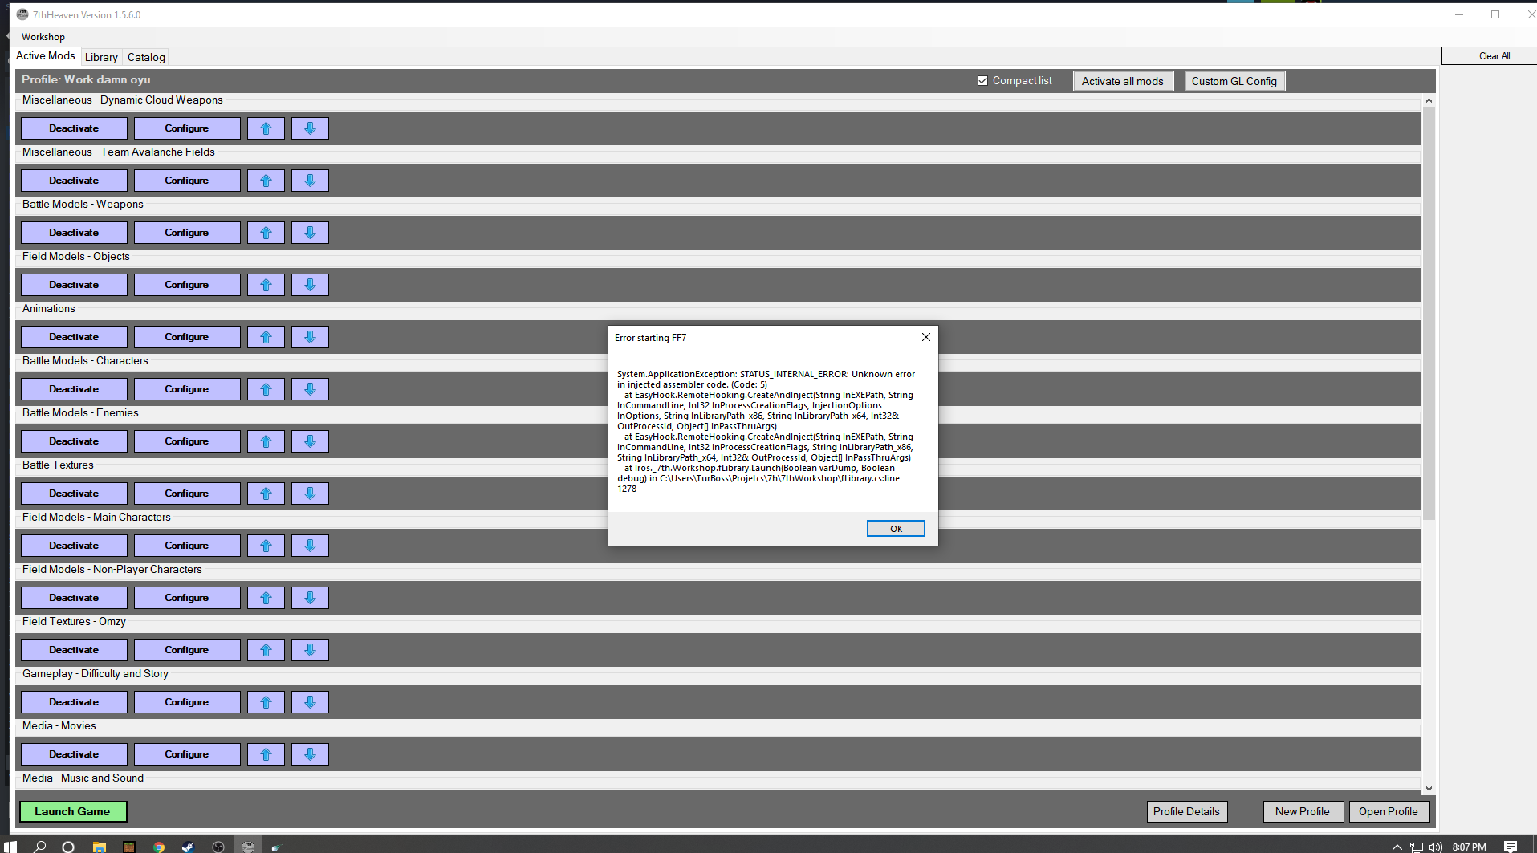Move Gameplay - Difficulty and Story mod up
Viewport: 1537px width, 853px height.
266,702
